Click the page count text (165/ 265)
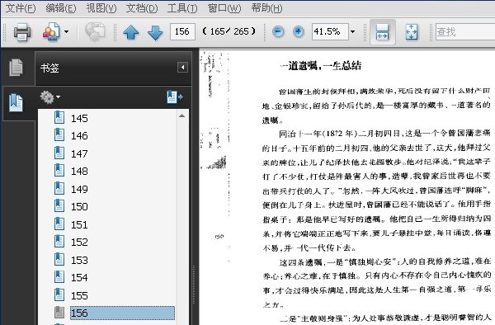 [x=229, y=31]
